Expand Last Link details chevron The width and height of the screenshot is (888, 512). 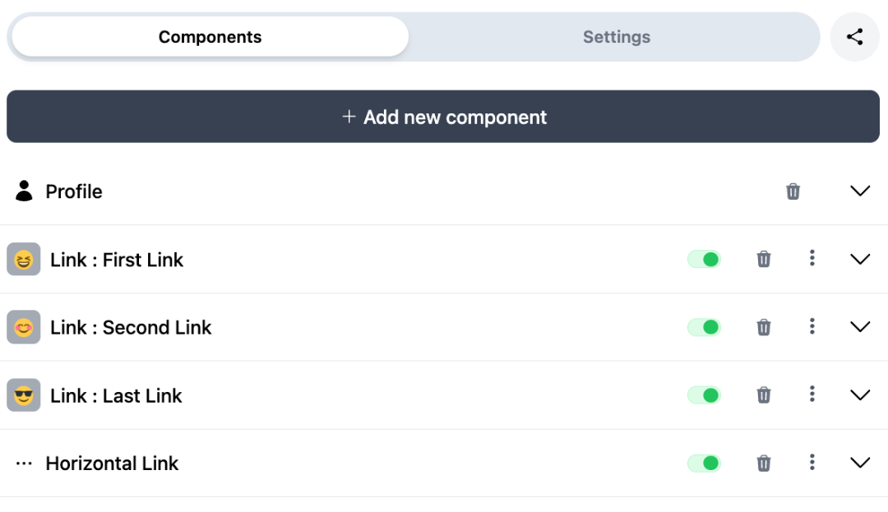coord(859,395)
